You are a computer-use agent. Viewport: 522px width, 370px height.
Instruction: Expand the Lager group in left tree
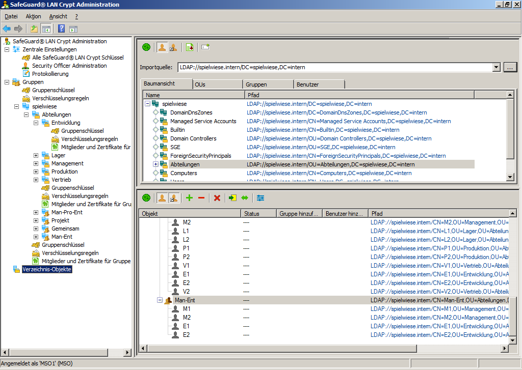(x=36, y=155)
